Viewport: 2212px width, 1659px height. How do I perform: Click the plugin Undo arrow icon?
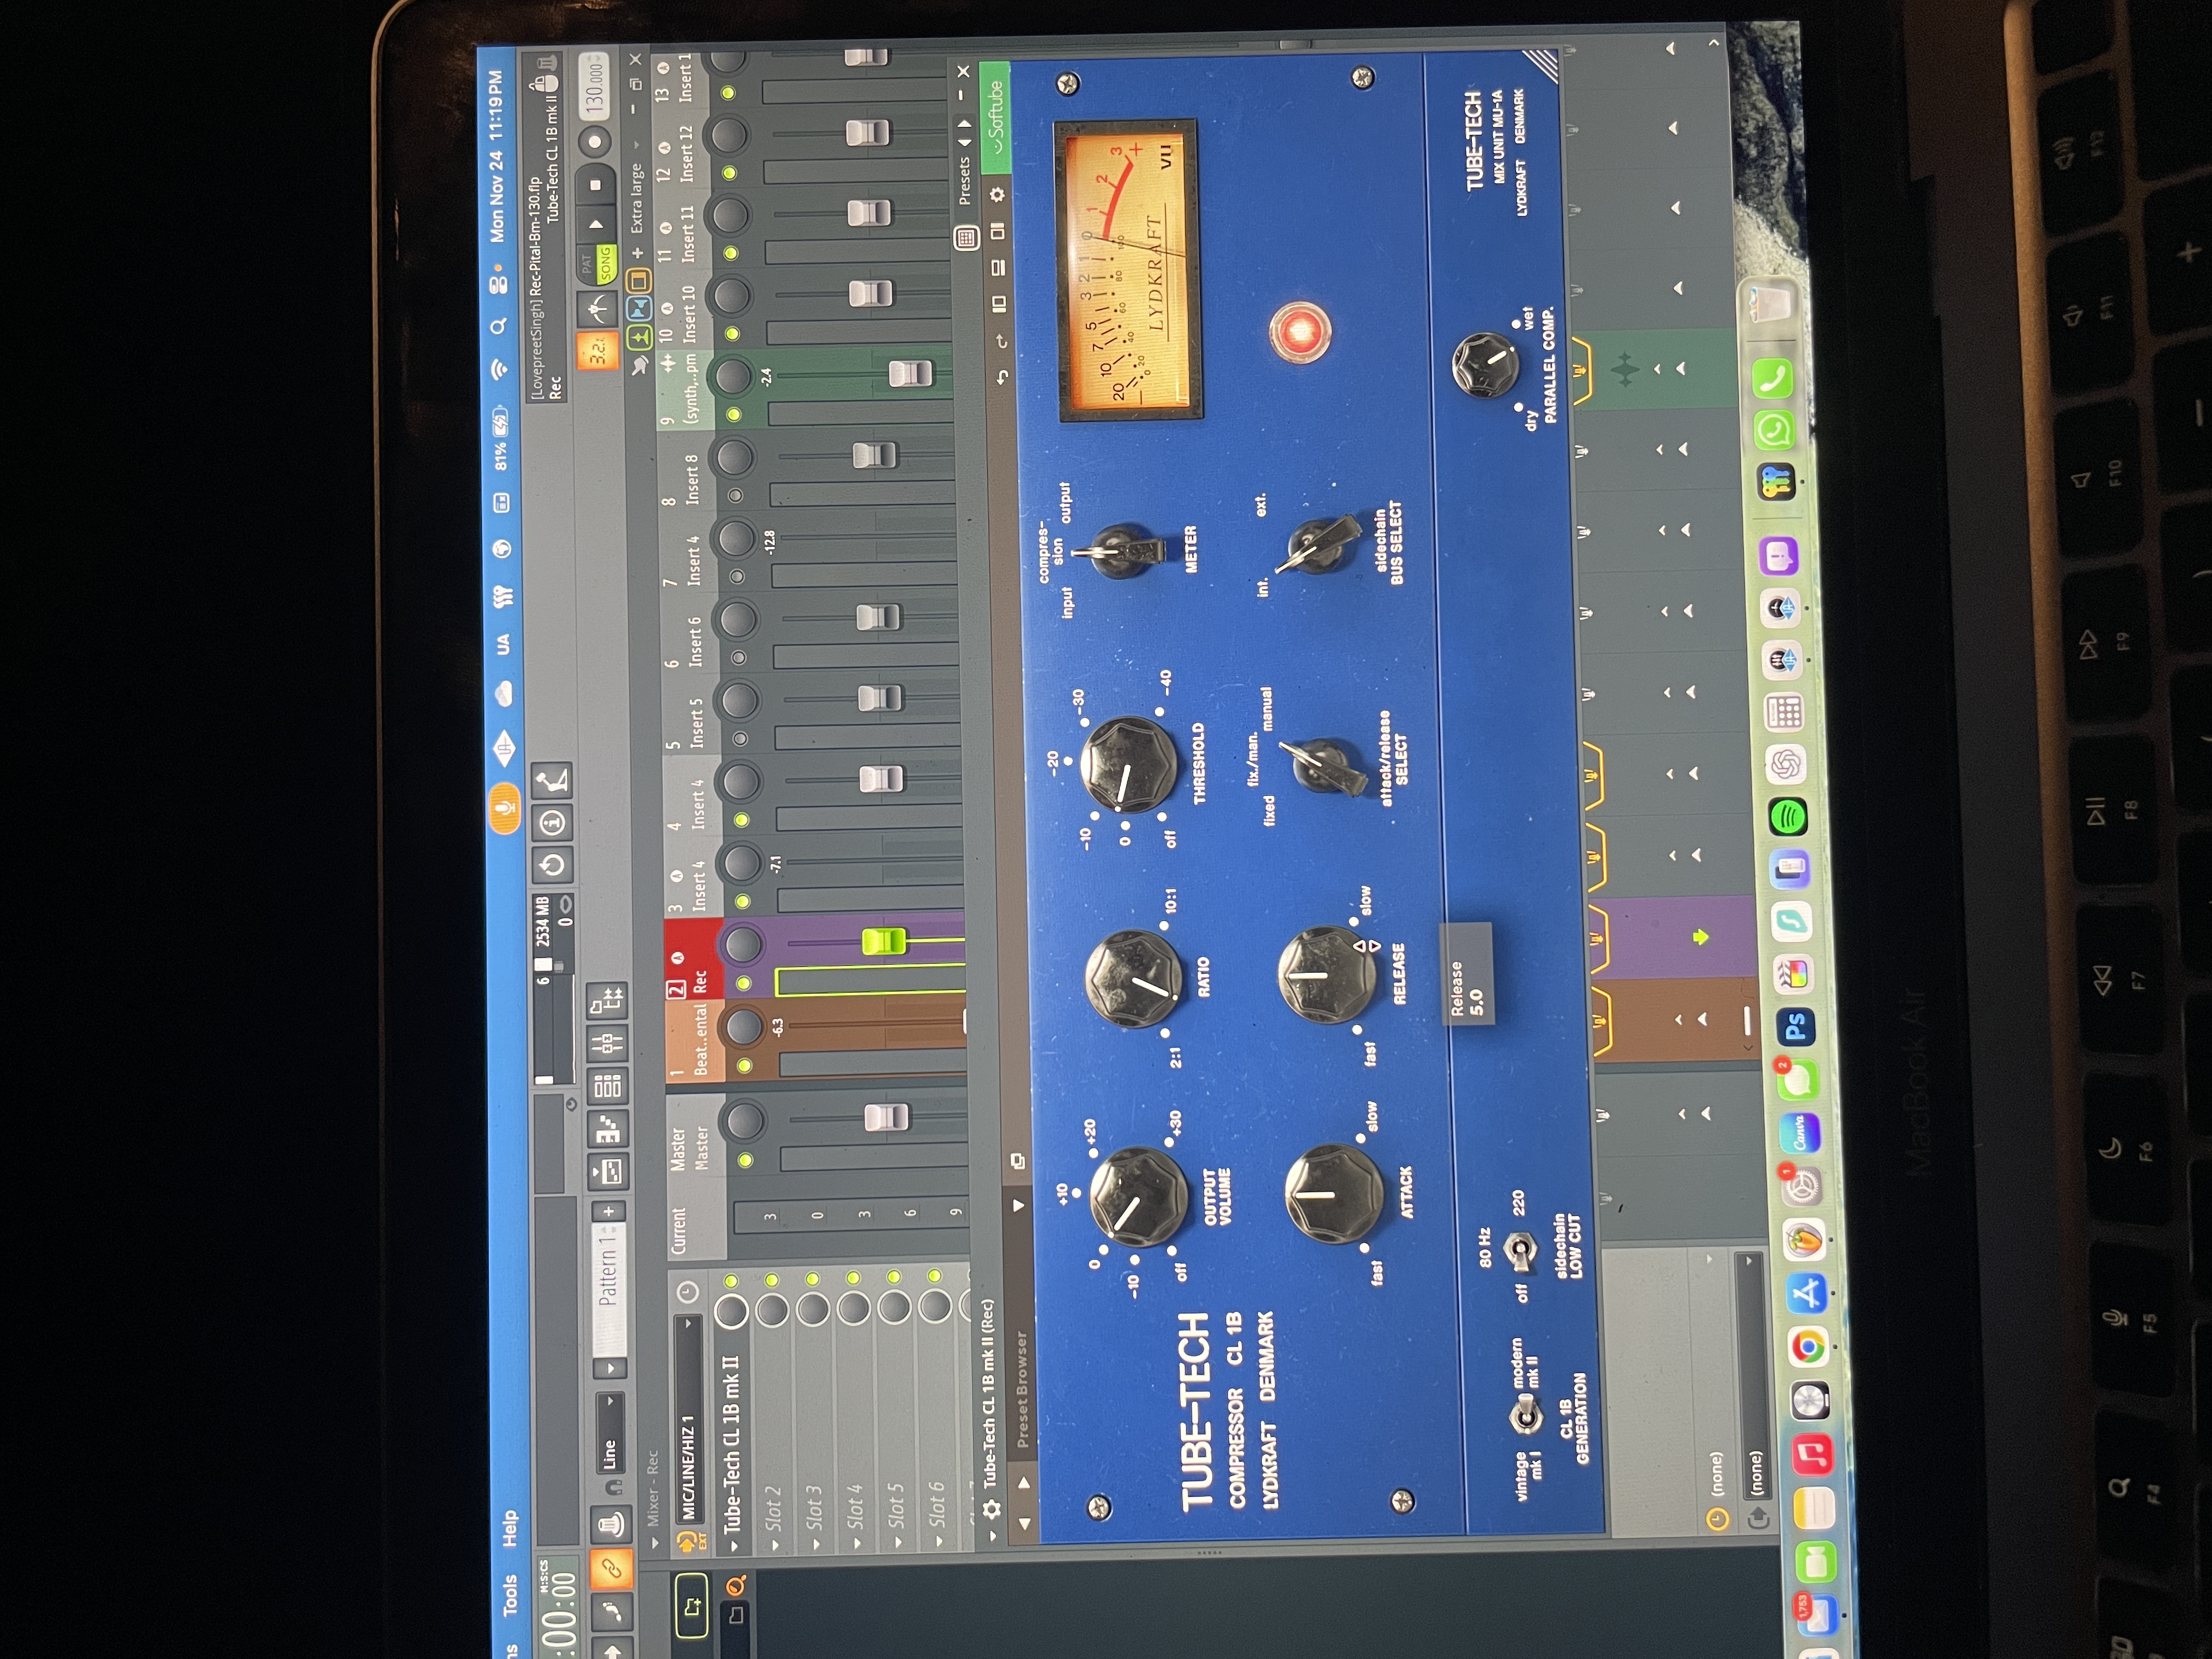(1002, 377)
